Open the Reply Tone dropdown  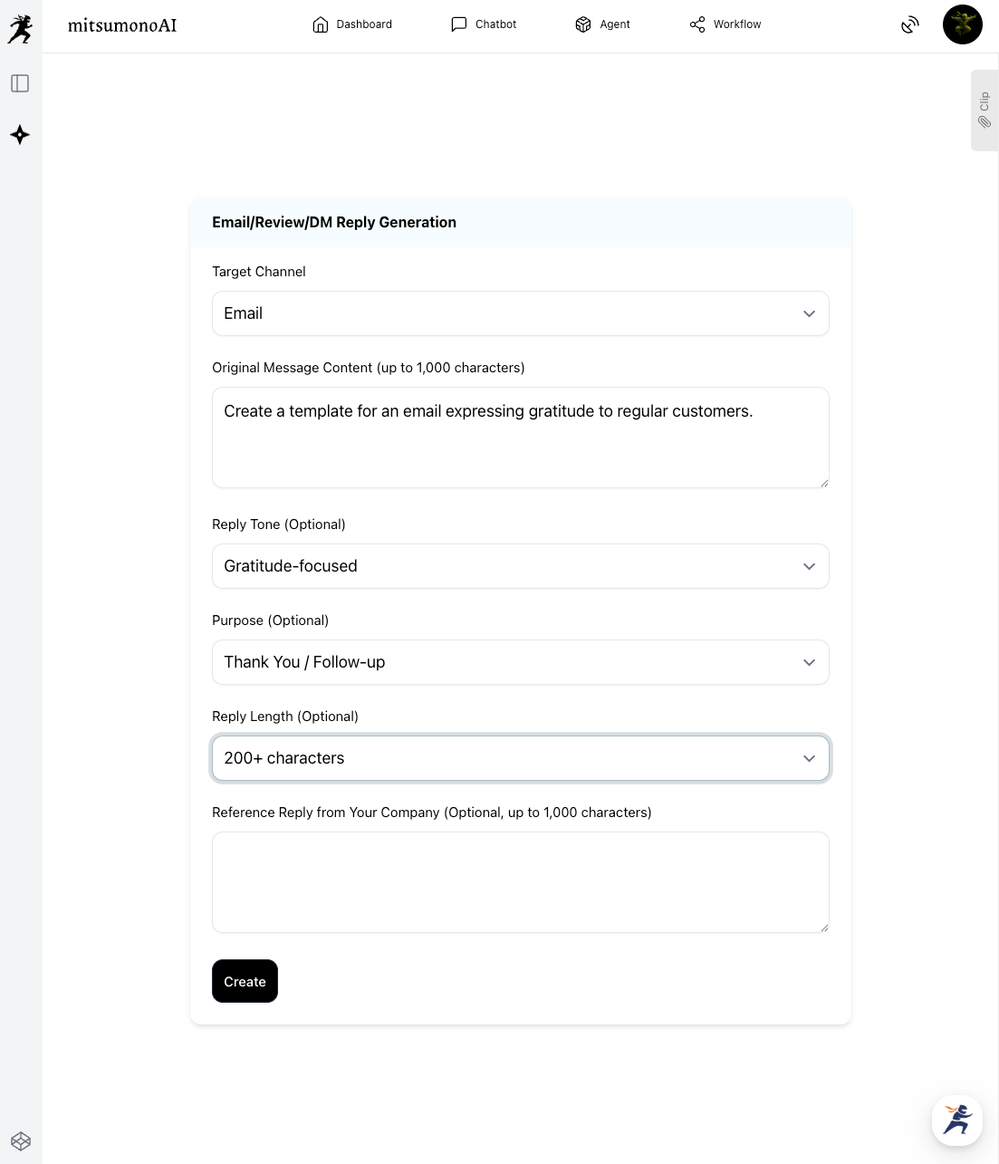[521, 566]
